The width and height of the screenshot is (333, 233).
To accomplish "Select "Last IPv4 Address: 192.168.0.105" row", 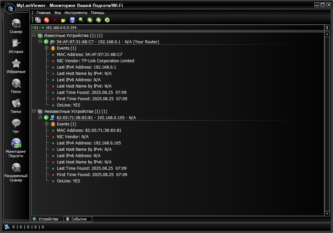I will (x=89, y=143).
